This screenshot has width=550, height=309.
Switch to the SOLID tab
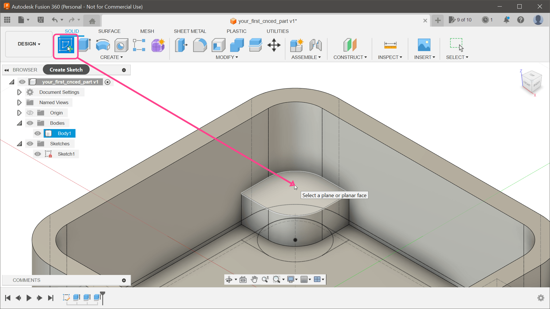point(72,31)
